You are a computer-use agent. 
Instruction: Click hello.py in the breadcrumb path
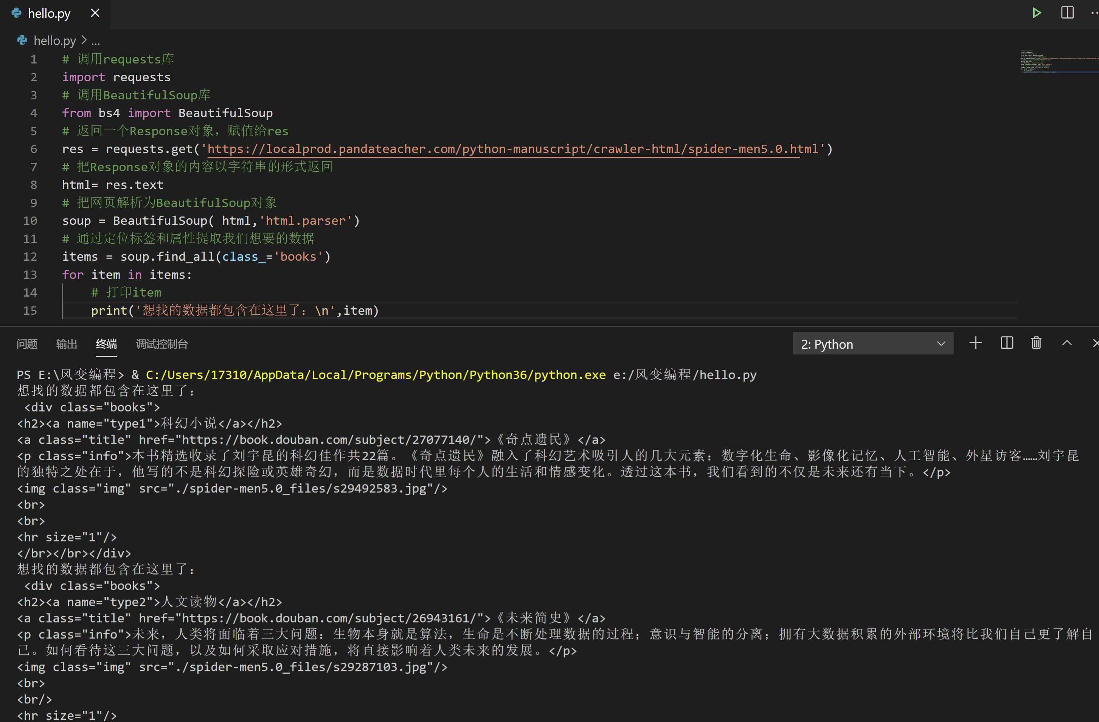[54, 40]
